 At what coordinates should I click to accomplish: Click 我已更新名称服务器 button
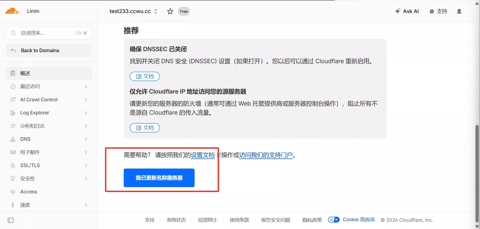(159, 178)
